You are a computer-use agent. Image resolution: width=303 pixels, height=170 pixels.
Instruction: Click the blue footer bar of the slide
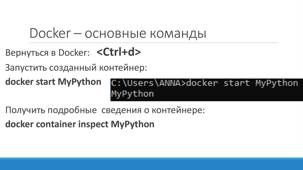tap(151, 163)
